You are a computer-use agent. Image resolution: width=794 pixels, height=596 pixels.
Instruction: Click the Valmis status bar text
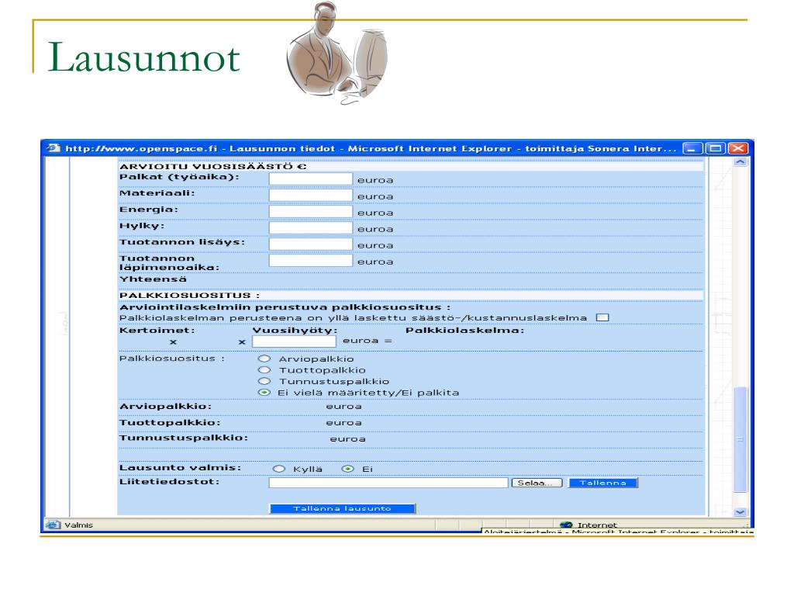click(x=78, y=525)
